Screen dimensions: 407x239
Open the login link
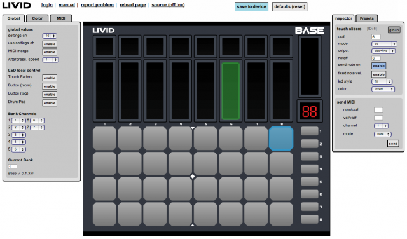[x=46, y=5]
